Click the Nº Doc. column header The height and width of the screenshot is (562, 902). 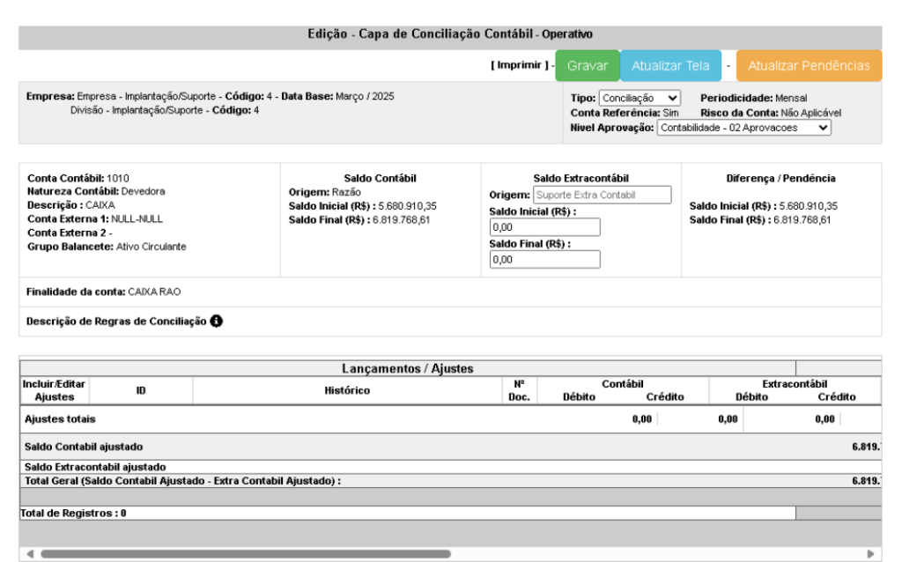tap(520, 391)
